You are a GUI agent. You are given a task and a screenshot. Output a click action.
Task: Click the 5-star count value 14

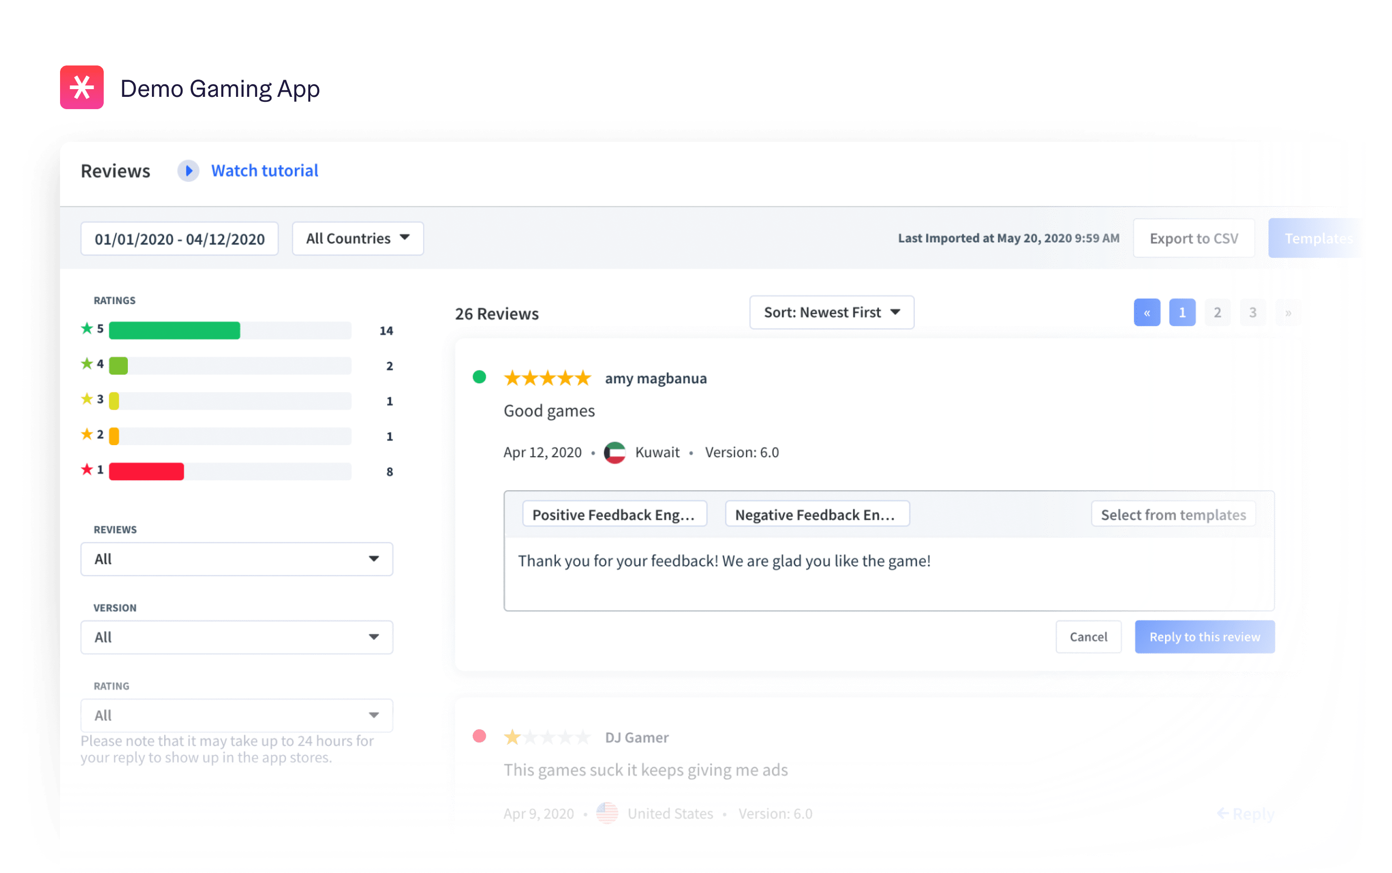386,331
